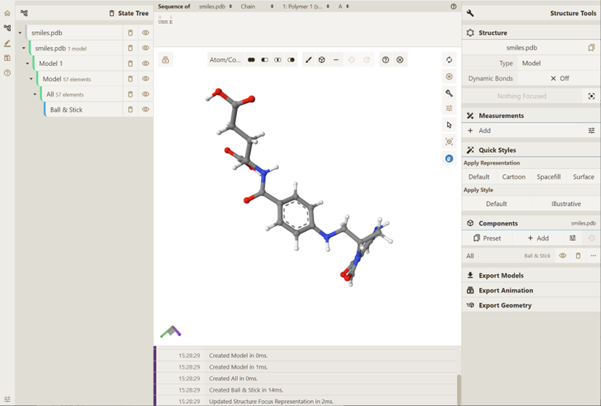Apply the Illustrative style

[565, 204]
